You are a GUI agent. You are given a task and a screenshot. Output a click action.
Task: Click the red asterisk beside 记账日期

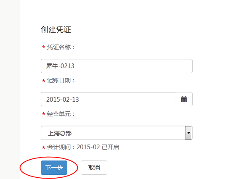coord(44,81)
